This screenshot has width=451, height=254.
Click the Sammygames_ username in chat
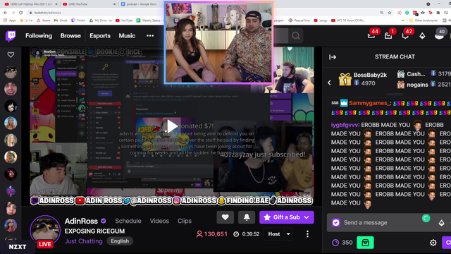[x=370, y=103]
